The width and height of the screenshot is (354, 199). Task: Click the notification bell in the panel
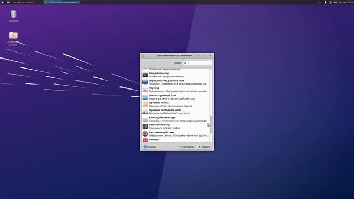(x=326, y=2)
